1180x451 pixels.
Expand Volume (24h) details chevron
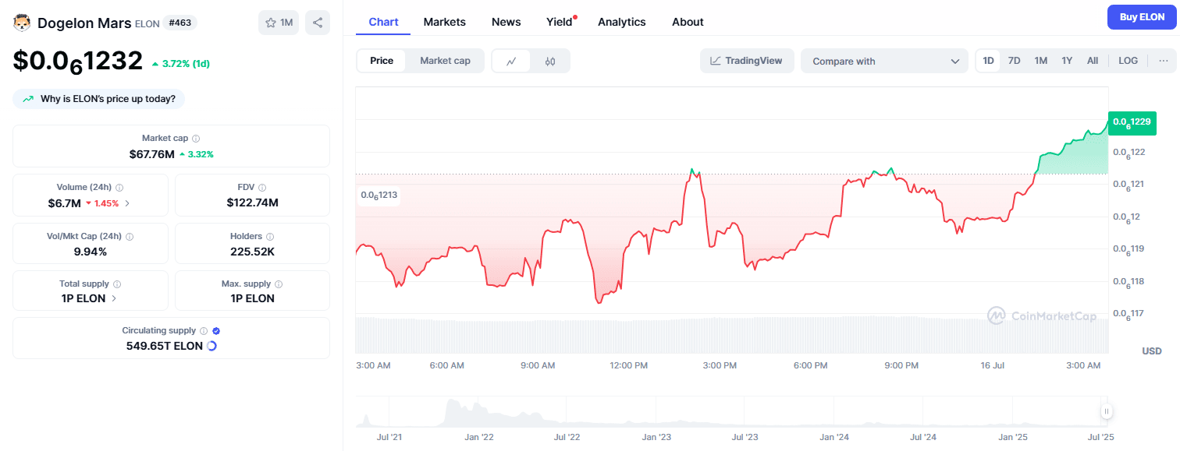click(x=127, y=203)
